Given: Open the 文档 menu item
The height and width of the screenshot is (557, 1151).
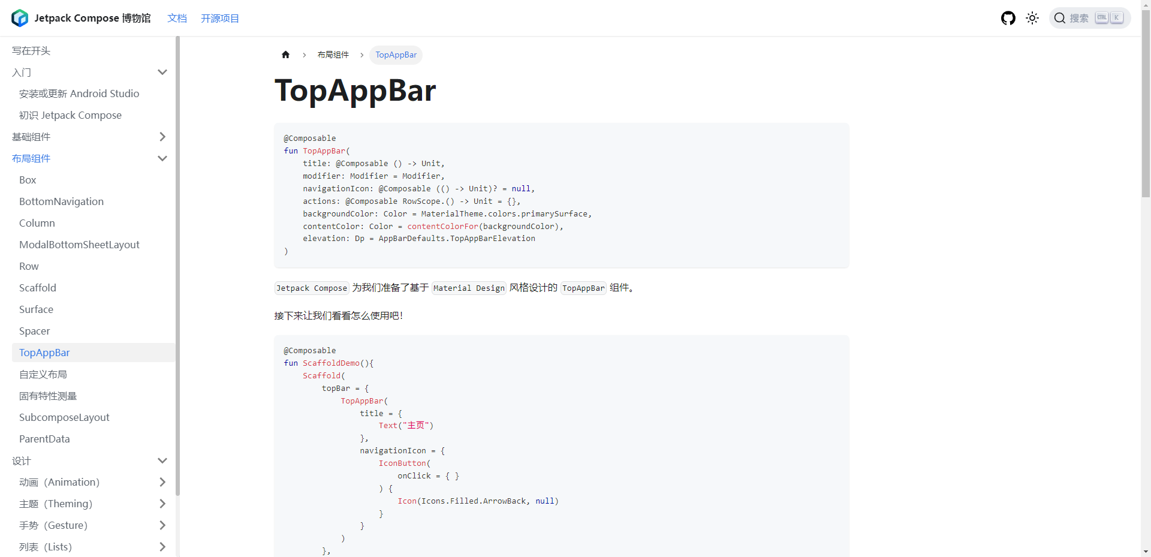Looking at the screenshot, I should click(x=177, y=18).
